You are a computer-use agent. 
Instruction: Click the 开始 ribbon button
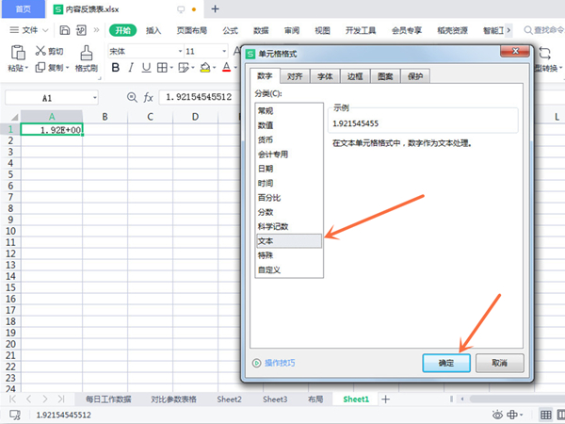click(122, 31)
